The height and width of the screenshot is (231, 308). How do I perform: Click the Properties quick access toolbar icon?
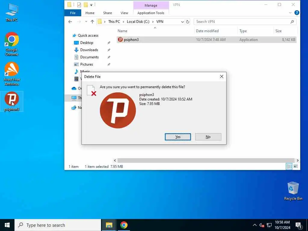point(79,5)
